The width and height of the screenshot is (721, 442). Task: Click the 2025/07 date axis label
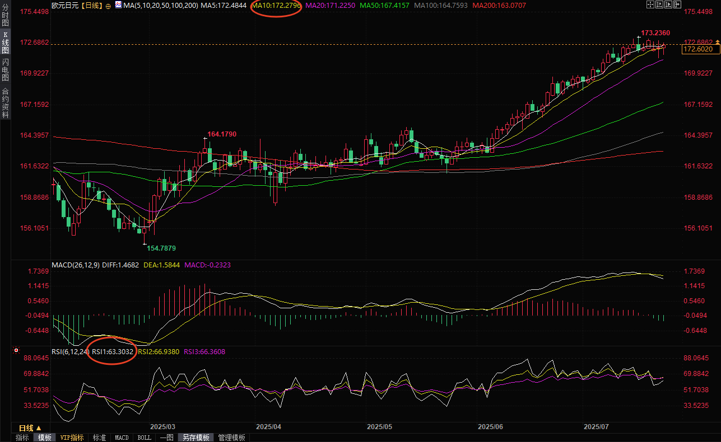[596, 426]
